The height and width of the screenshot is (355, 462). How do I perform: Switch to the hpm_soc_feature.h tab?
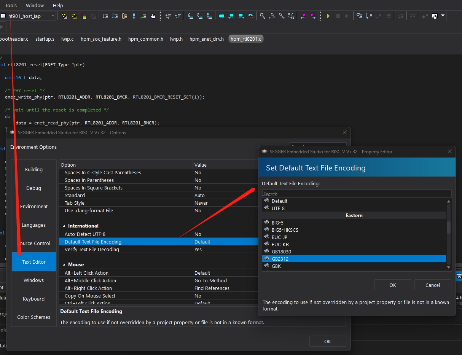tap(101, 39)
